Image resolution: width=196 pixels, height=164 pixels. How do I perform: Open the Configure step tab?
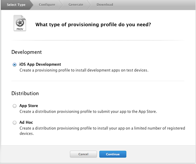(x=47, y=5)
